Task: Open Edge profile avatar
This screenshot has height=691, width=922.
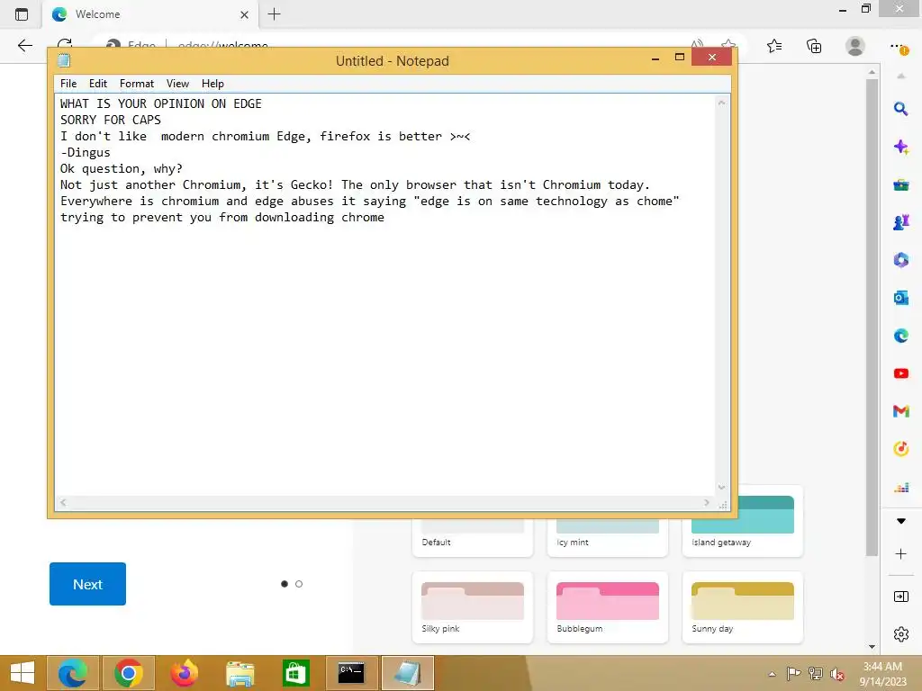Action: (854, 46)
